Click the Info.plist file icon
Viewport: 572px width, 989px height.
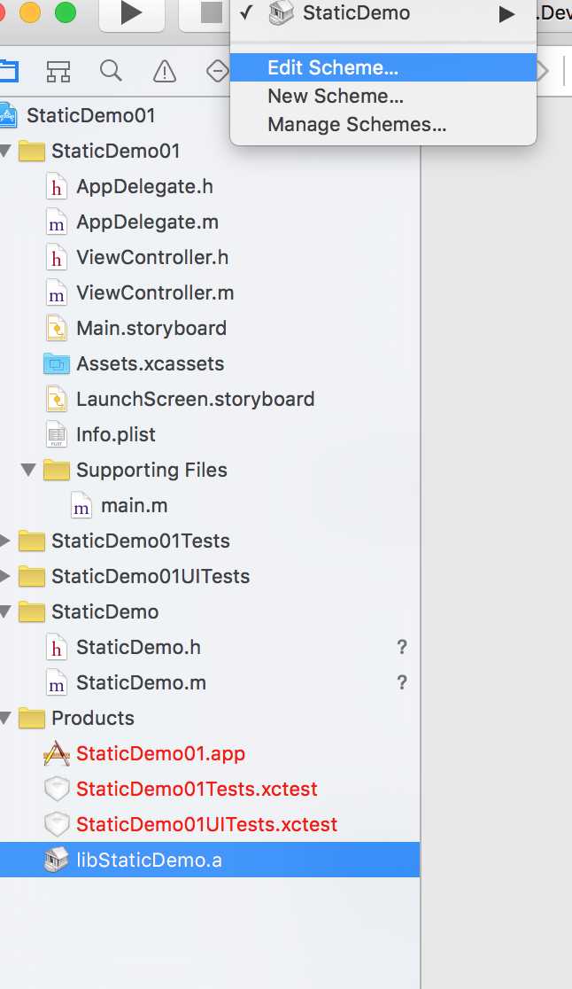(57, 434)
